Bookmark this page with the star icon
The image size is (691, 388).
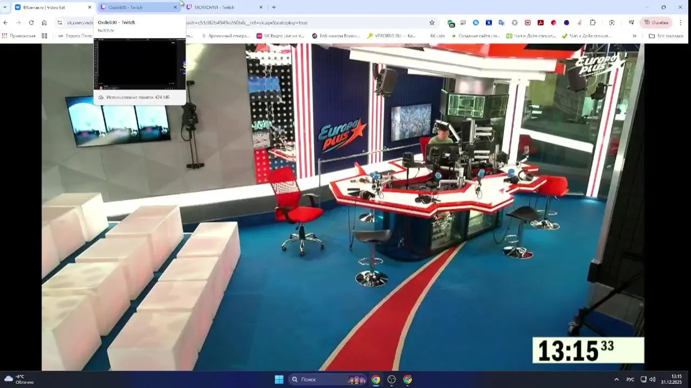coord(432,23)
